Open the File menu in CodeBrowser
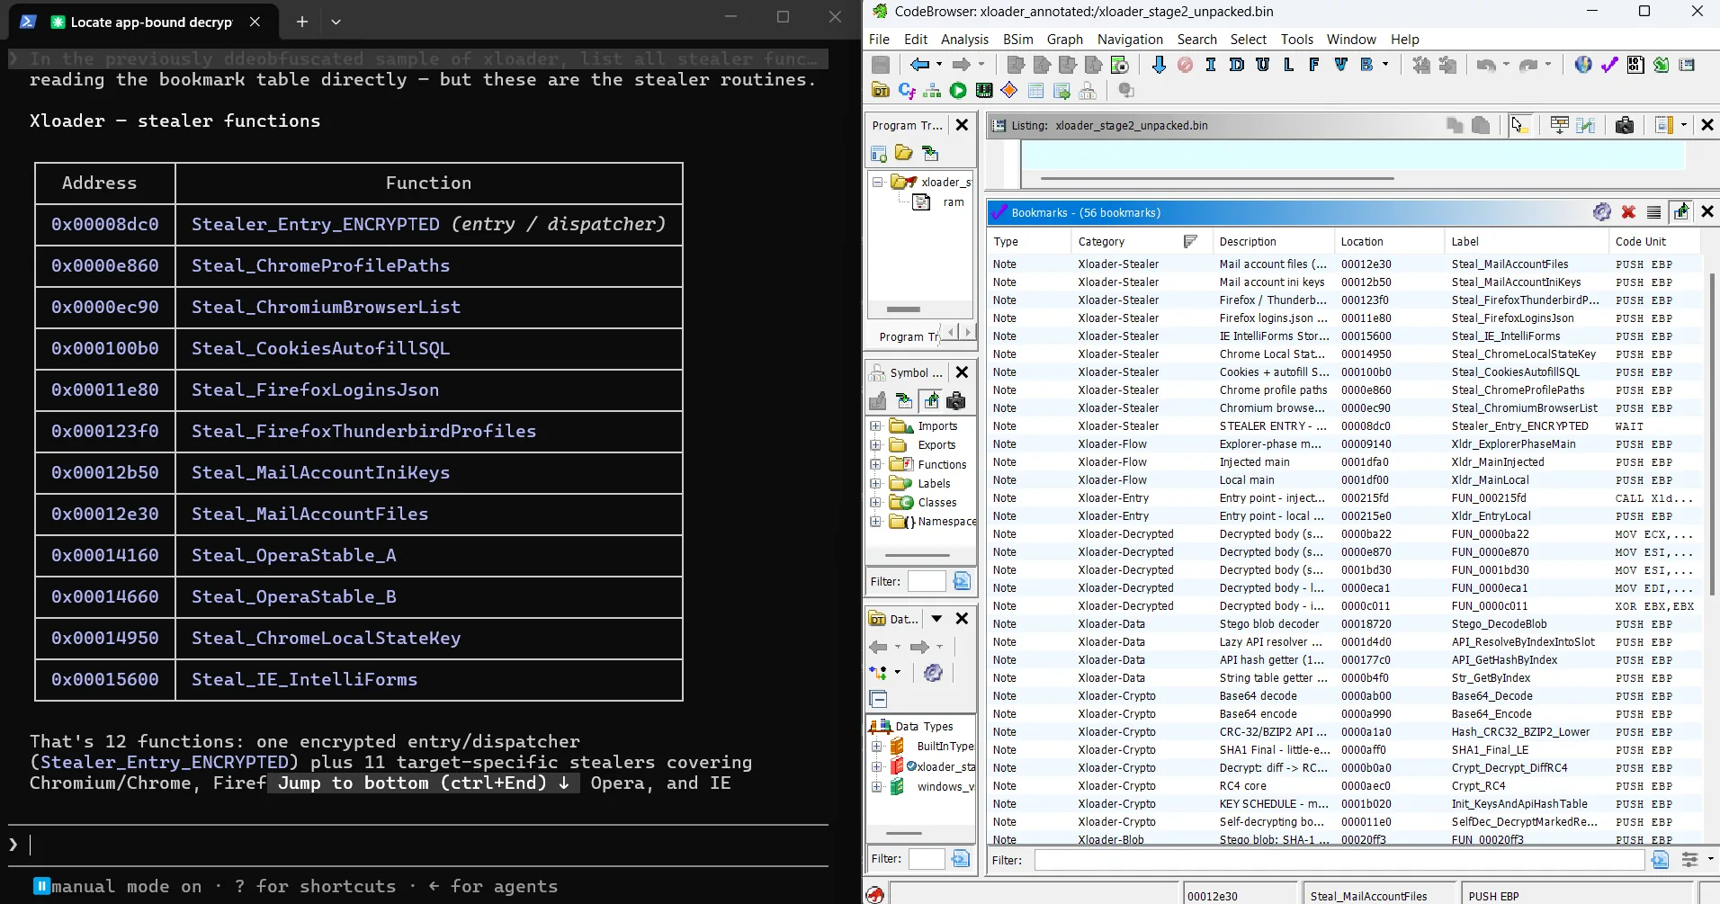The height and width of the screenshot is (904, 1720). click(879, 39)
